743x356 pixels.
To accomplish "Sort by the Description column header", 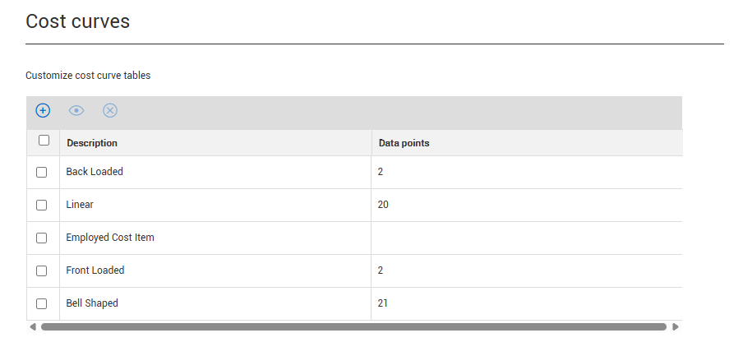I will 92,143.
